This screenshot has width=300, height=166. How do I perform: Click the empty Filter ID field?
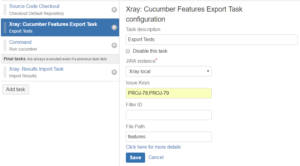169,115
